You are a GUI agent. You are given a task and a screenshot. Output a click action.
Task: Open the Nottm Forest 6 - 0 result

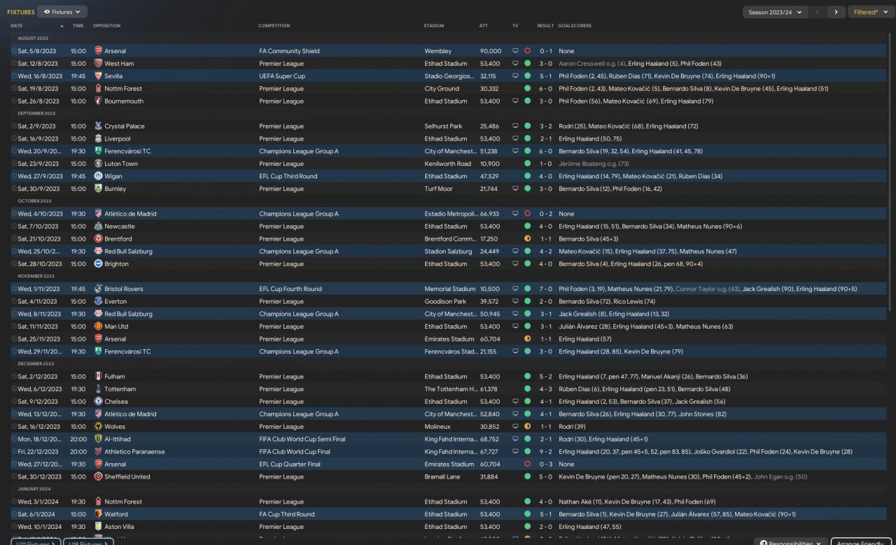pyautogui.click(x=545, y=89)
